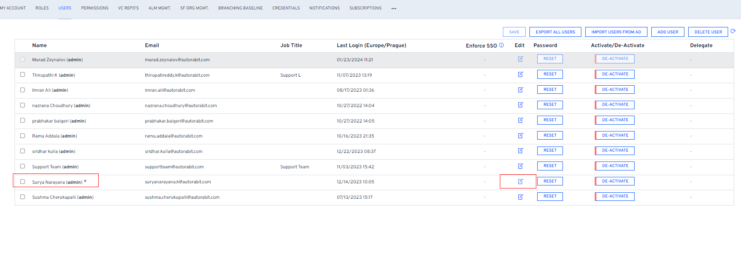Open edit icon for Ramu Addala
This screenshot has height=257, width=741.
(x=520, y=136)
